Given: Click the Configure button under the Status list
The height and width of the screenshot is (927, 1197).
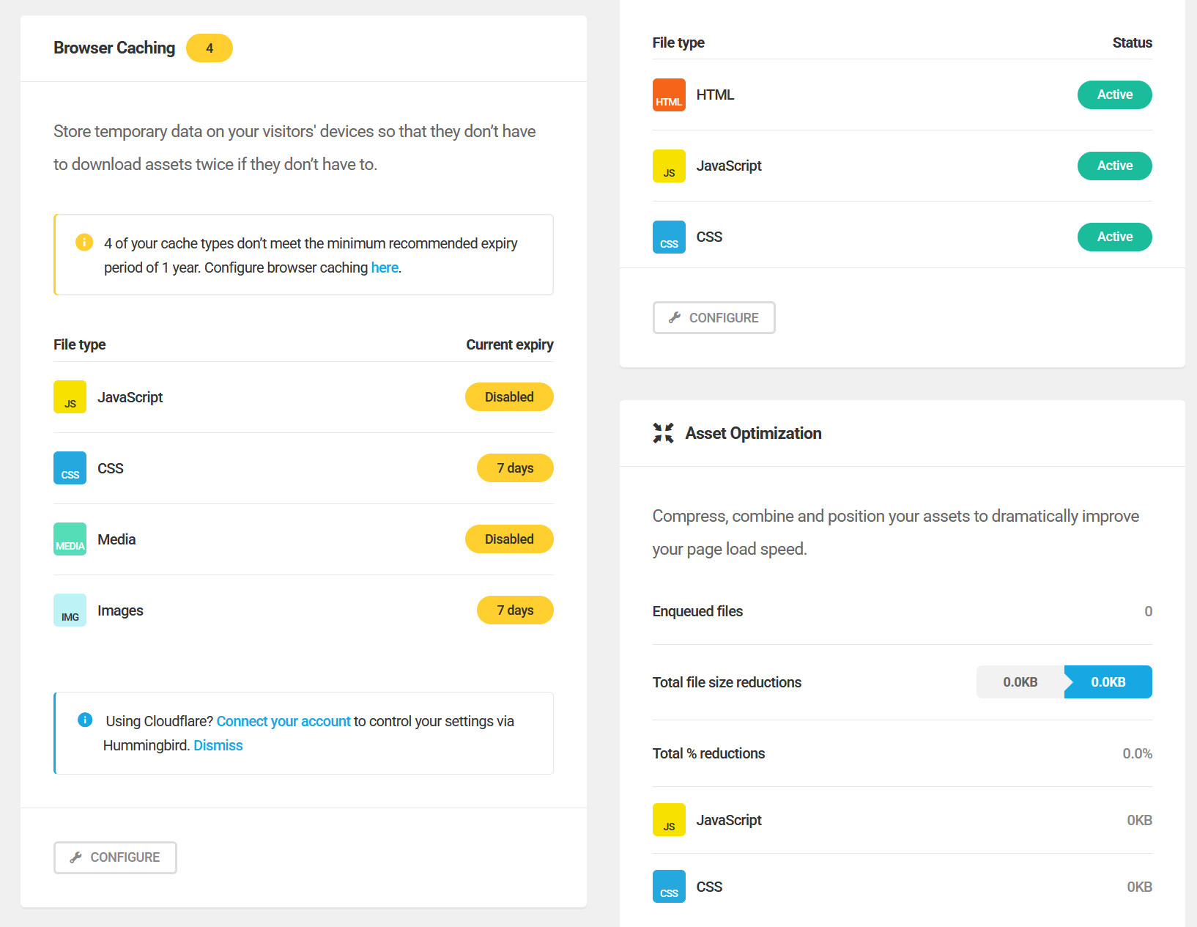Looking at the screenshot, I should tap(714, 318).
